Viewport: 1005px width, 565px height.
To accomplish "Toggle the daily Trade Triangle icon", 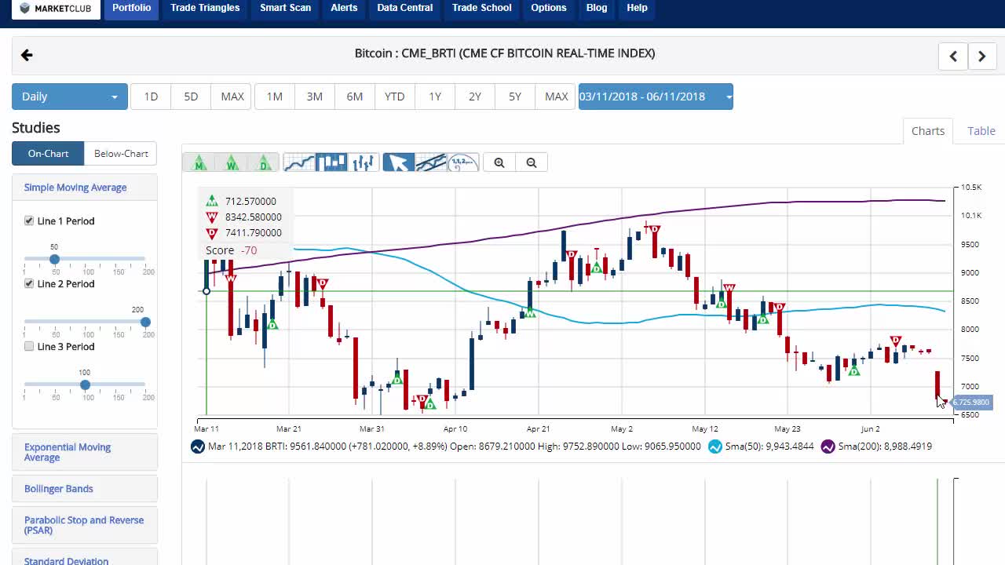I will [x=264, y=162].
